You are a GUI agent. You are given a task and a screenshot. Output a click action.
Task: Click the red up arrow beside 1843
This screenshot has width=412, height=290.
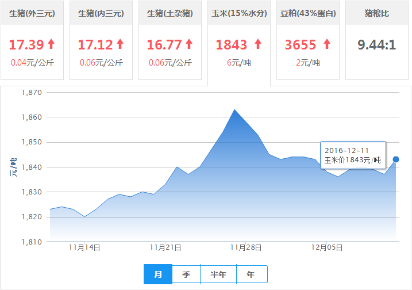(x=258, y=44)
